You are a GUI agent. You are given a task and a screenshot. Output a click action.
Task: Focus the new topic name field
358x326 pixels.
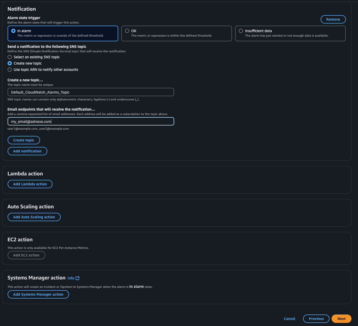pyautogui.click(x=91, y=92)
